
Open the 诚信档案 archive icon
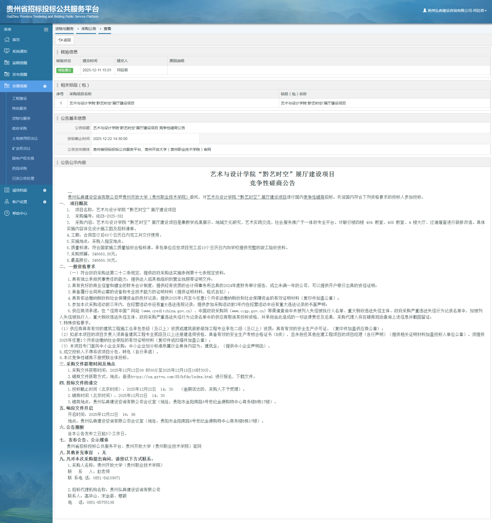coord(7,190)
